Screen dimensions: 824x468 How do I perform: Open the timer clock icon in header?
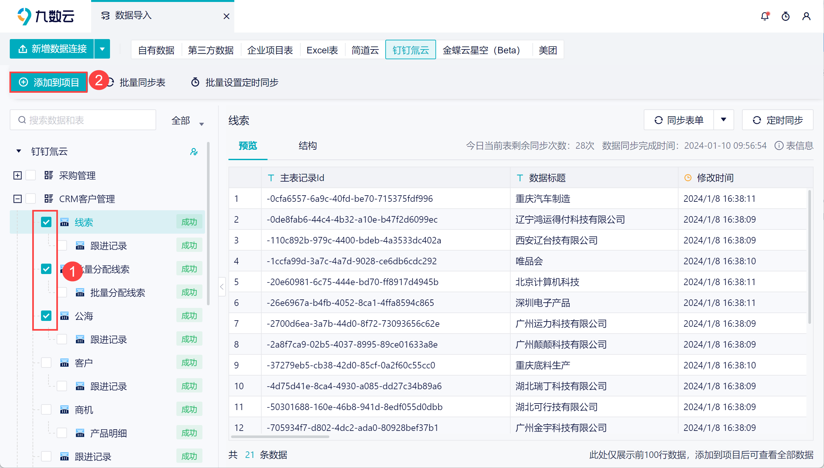pos(786,16)
